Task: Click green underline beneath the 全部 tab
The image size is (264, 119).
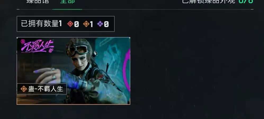Action: [x=67, y=9]
